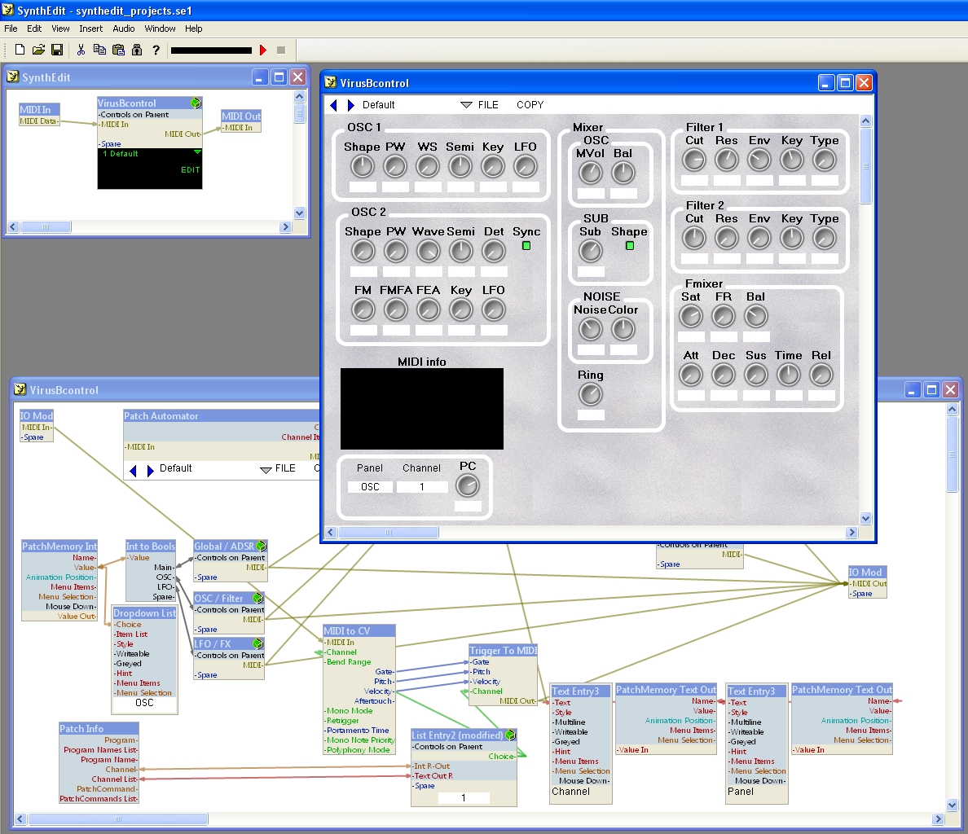Click the gray stop button in toolbar
This screenshot has width=968, height=834.
click(281, 50)
